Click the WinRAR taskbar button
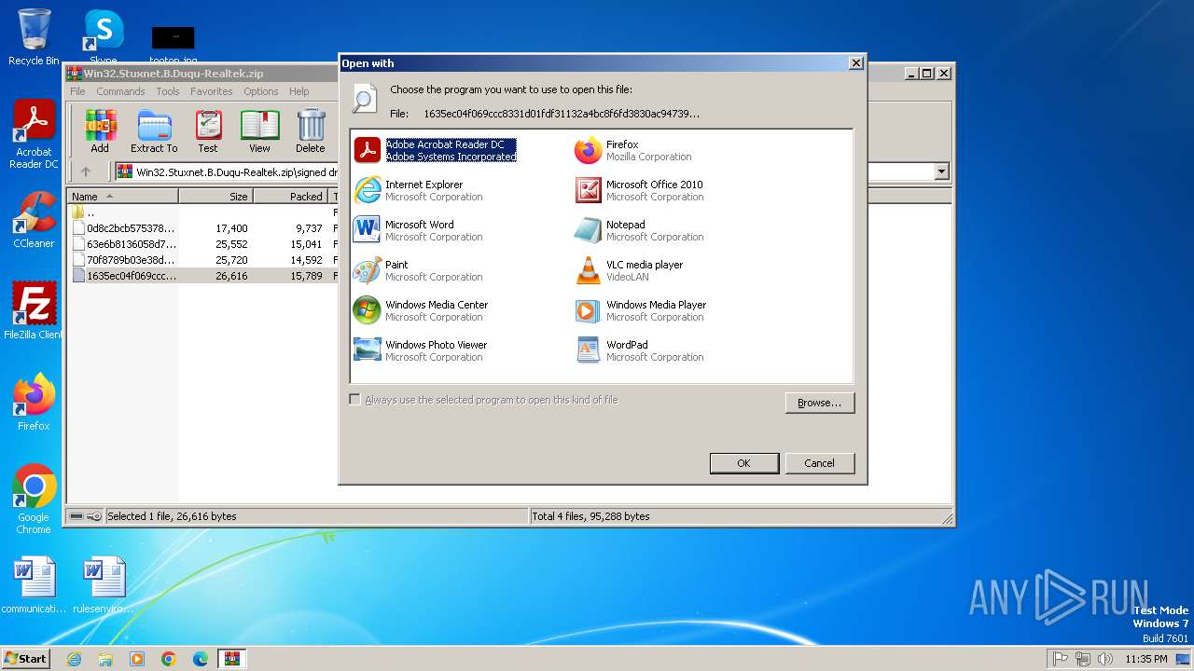Screen dimensions: 1194x671 pos(232,659)
